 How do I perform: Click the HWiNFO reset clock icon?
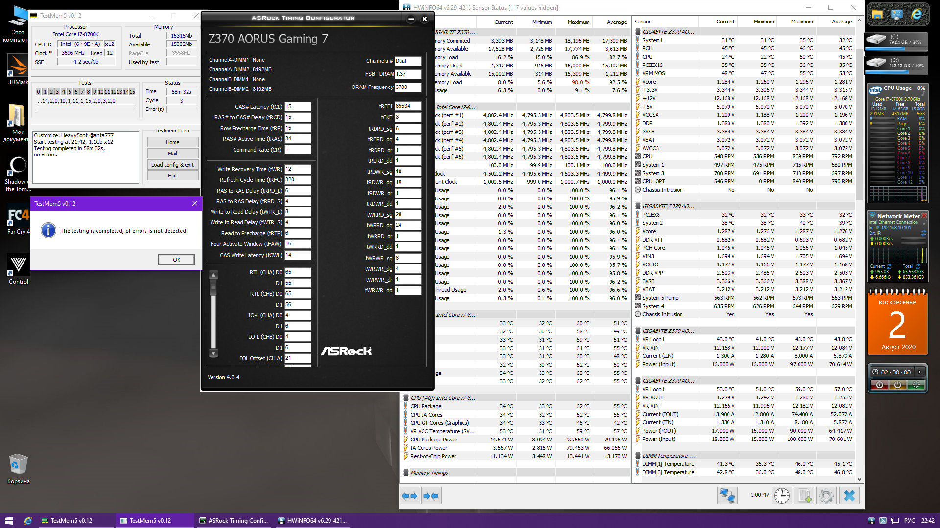(x=782, y=496)
